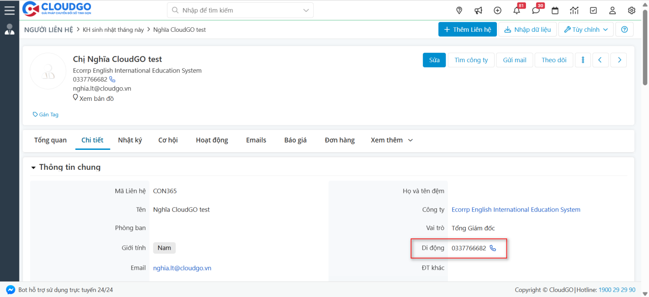Open the settings gear icon

[631, 10]
